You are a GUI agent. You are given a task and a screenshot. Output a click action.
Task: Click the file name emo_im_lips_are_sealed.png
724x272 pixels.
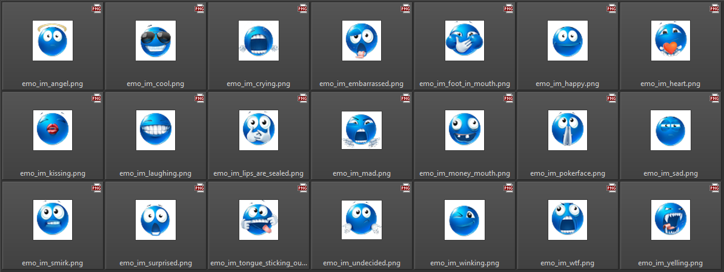(259, 174)
